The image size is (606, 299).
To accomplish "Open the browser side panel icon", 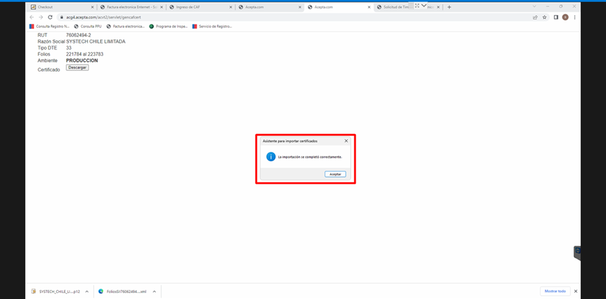I will pos(556,17).
